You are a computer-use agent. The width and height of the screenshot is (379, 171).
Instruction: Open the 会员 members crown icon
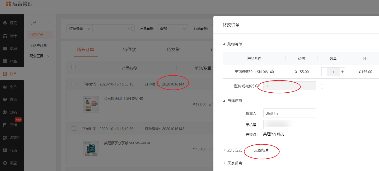click(5, 87)
